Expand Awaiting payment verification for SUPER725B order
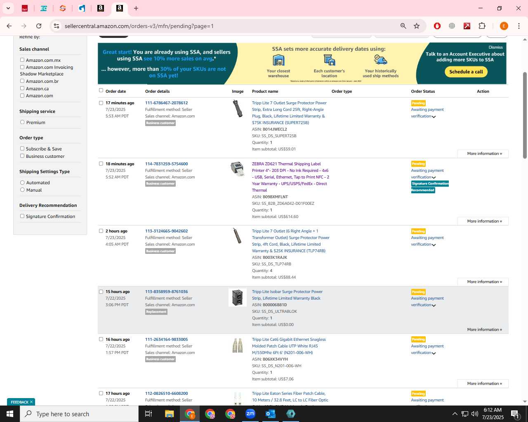The width and height of the screenshot is (528, 422). [434, 117]
